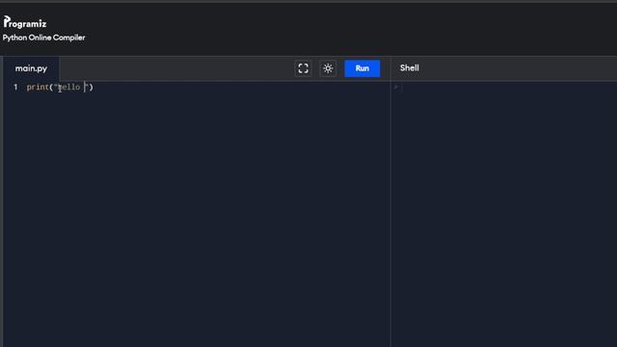The height and width of the screenshot is (347, 617).
Task: Toggle fullscreen editor mode icon
Action: (x=303, y=68)
